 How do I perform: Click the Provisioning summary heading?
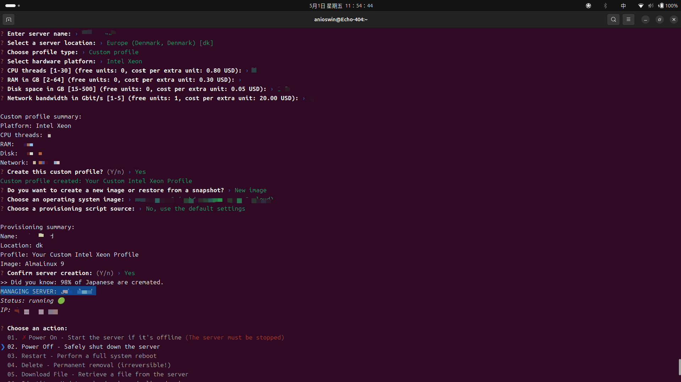click(37, 227)
